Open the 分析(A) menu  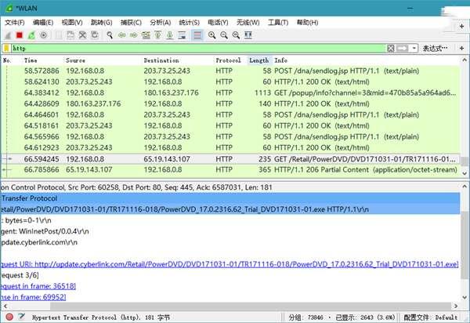[x=160, y=22]
